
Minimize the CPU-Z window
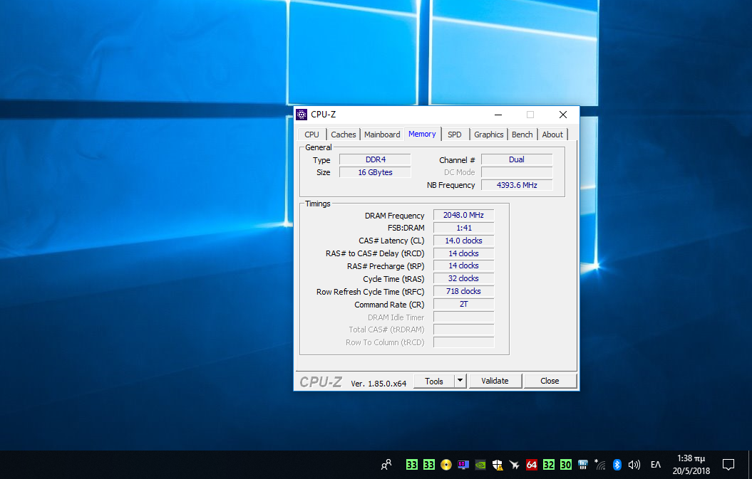click(498, 115)
